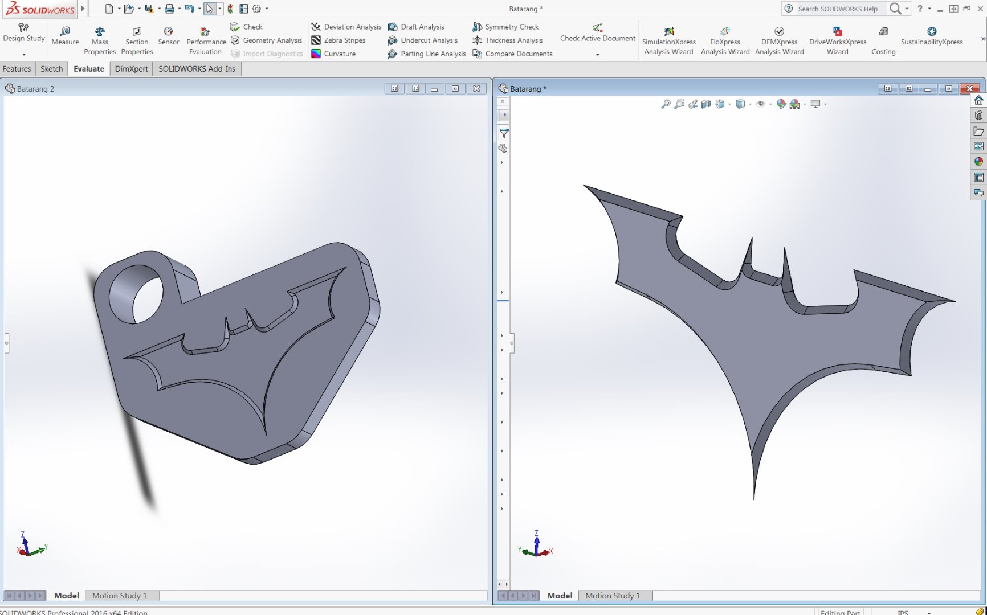Toggle Curvature display
987x615 pixels.
334,54
